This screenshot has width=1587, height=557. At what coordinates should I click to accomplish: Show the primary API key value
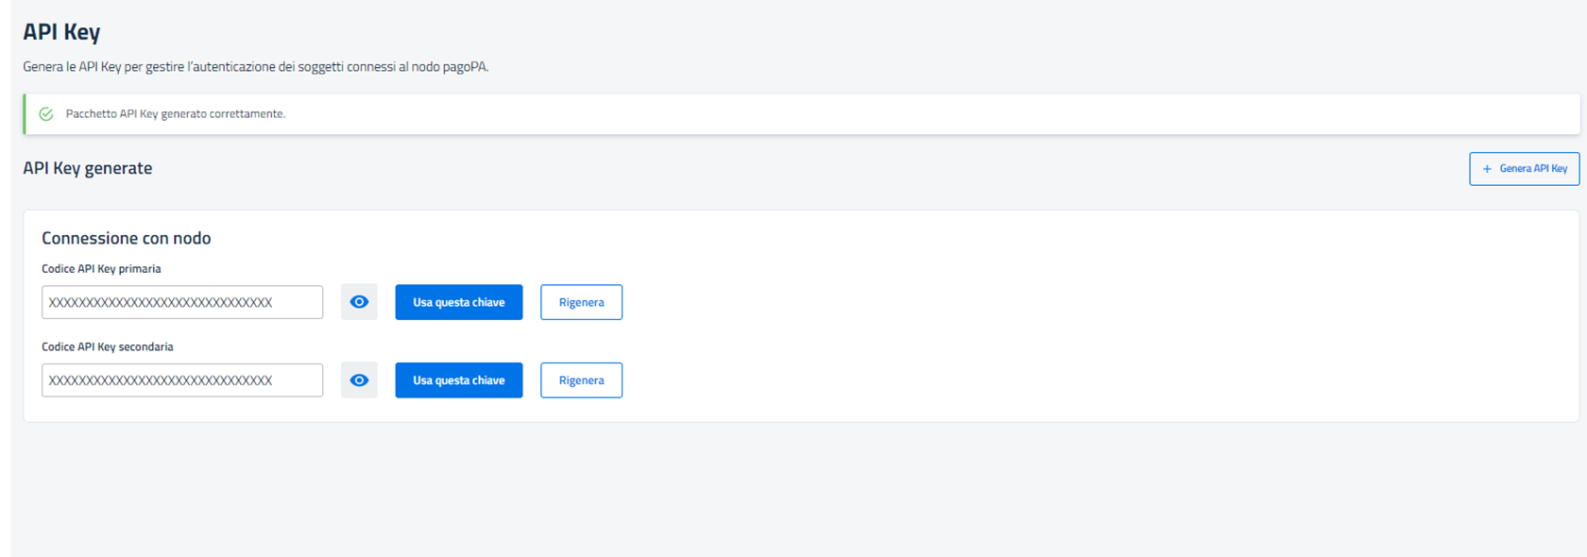(359, 302)
